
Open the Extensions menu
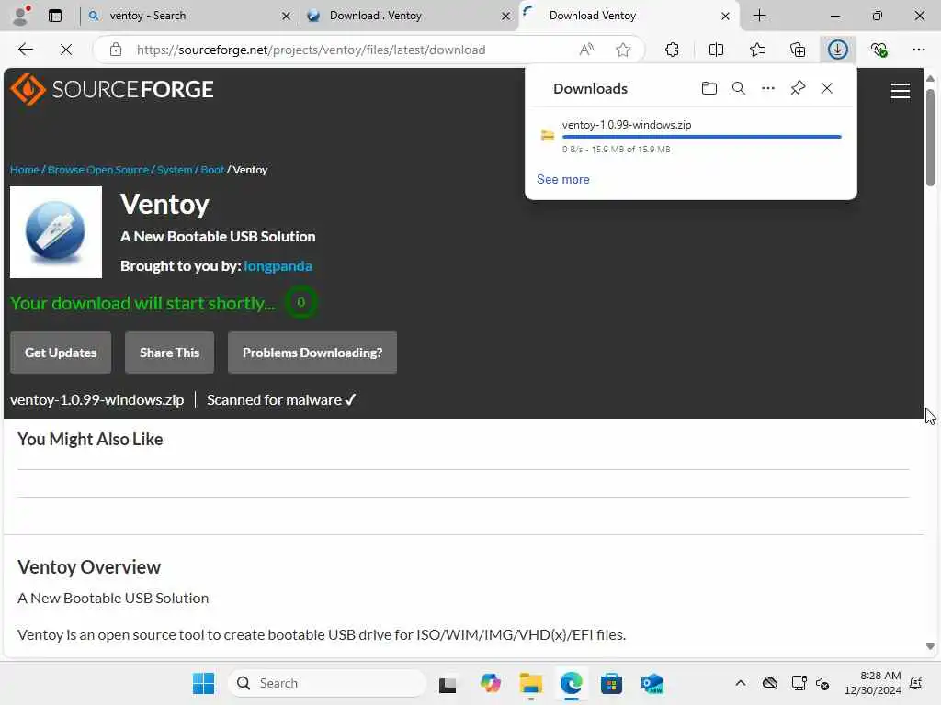672,50
